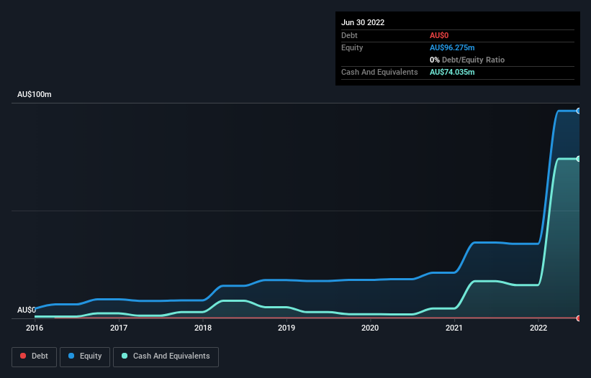This screenshot has width=591, height=378.
Task: Click the AU$74.035m cash value
Action: pos(452,72)
